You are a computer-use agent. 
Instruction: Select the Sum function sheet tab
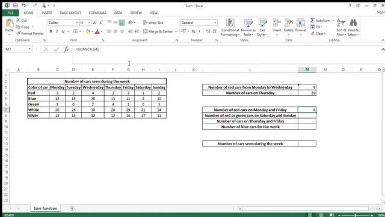(46, 209)
